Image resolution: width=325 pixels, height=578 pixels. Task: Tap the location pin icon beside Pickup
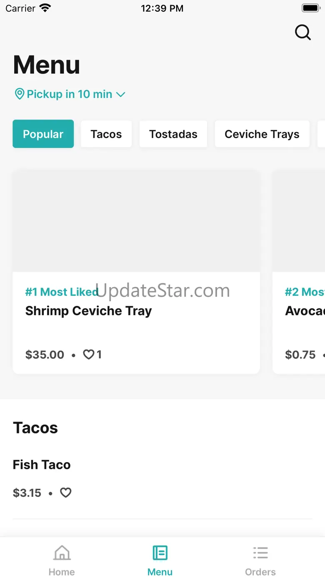click(x=19, y=94)
